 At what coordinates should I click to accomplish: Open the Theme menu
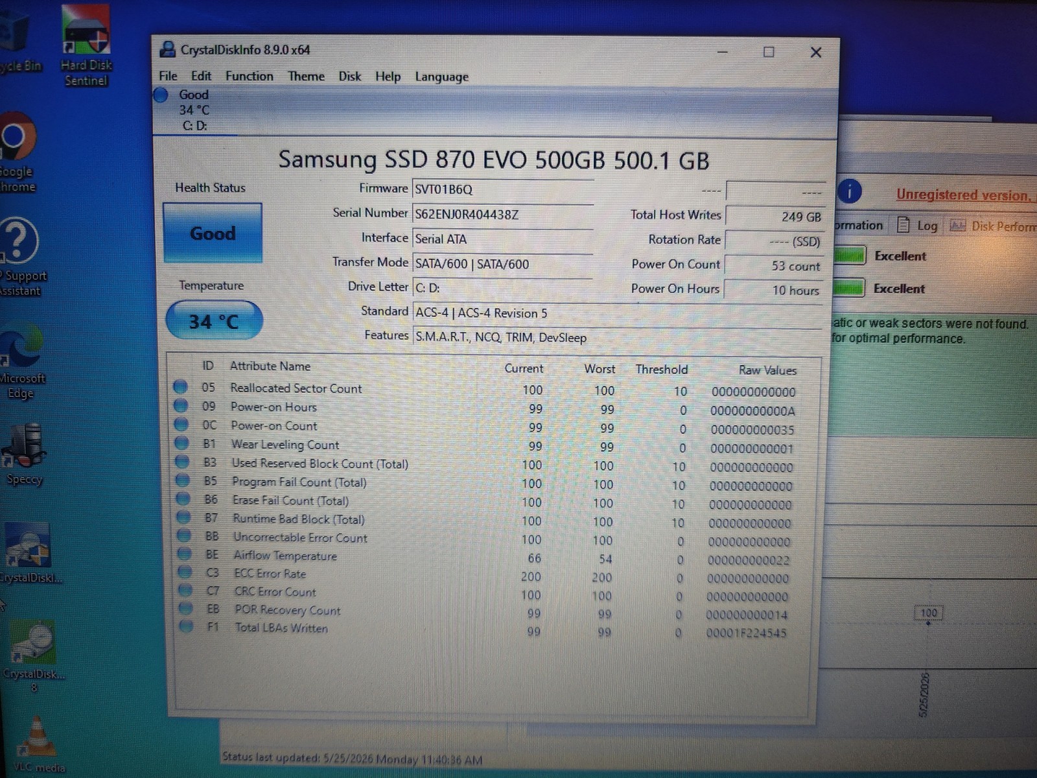point(306,76)
